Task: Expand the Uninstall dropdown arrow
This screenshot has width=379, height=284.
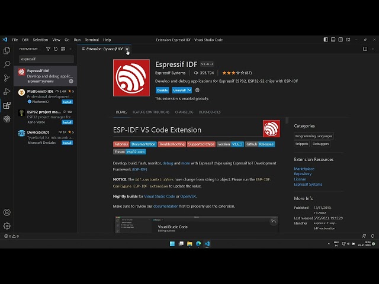Action: [x=189, y=90]
